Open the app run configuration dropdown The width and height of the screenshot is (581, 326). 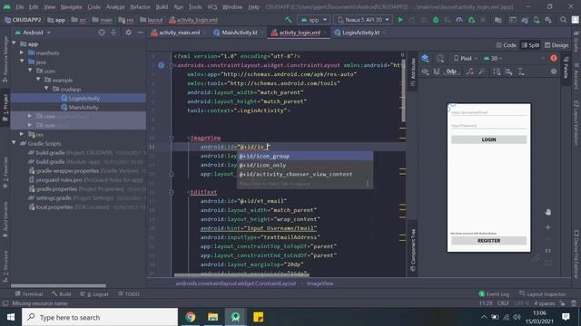point(314,20)
